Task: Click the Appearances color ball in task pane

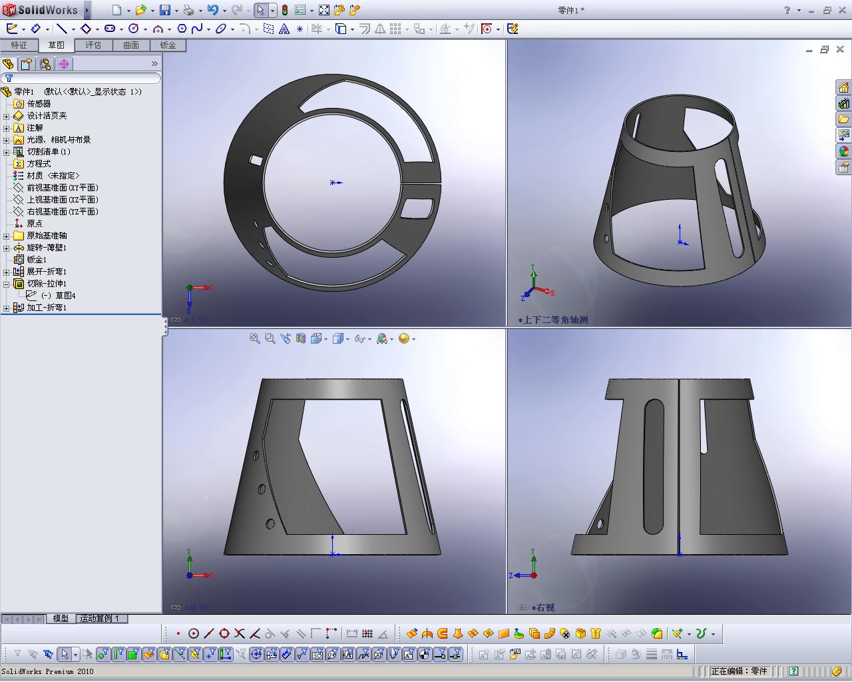Action: [843, 151]
